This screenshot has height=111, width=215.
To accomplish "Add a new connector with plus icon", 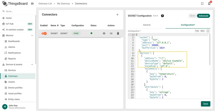I will tap(117, 15).
